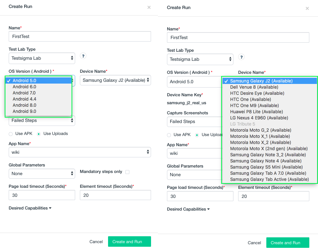Select the Use Uploads radio button in left dialog
Image resolution: width=318 pixels, height=250 pixels.
coord(39,134)
